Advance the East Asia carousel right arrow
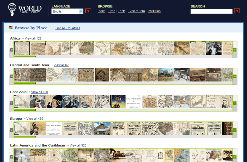The height and width of the screenshot is (162, 247). [235, 103]
